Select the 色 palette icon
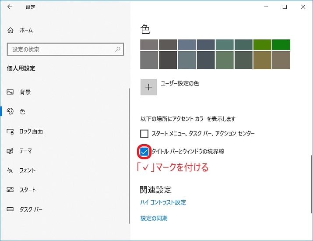Viewport: 313px width, 241px height. (10, 111)
